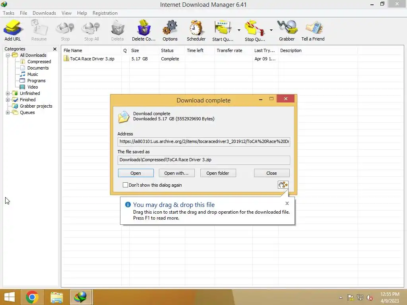Click the Open folder button
This screenshot has width=407, height=305.
point(218,173)
